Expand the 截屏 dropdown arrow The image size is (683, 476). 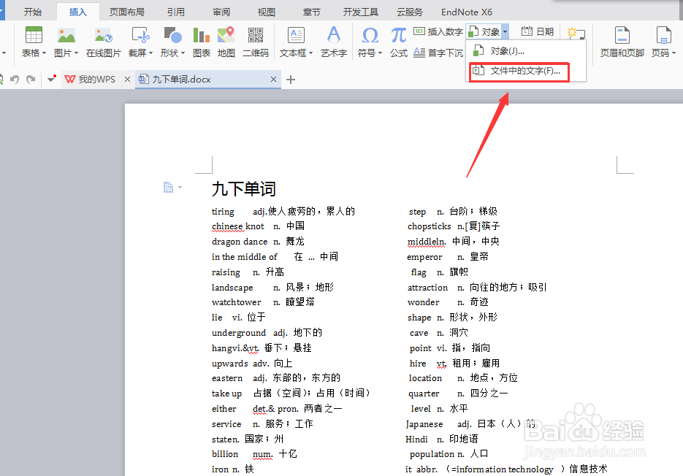[150, 53]
